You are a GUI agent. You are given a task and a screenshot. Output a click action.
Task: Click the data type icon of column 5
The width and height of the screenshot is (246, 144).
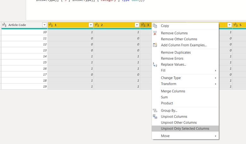236,25
